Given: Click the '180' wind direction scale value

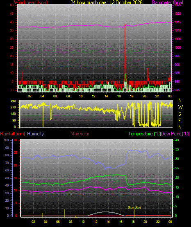Looking at the screenshot, I should pyautogui.click(x=13, y=114).
